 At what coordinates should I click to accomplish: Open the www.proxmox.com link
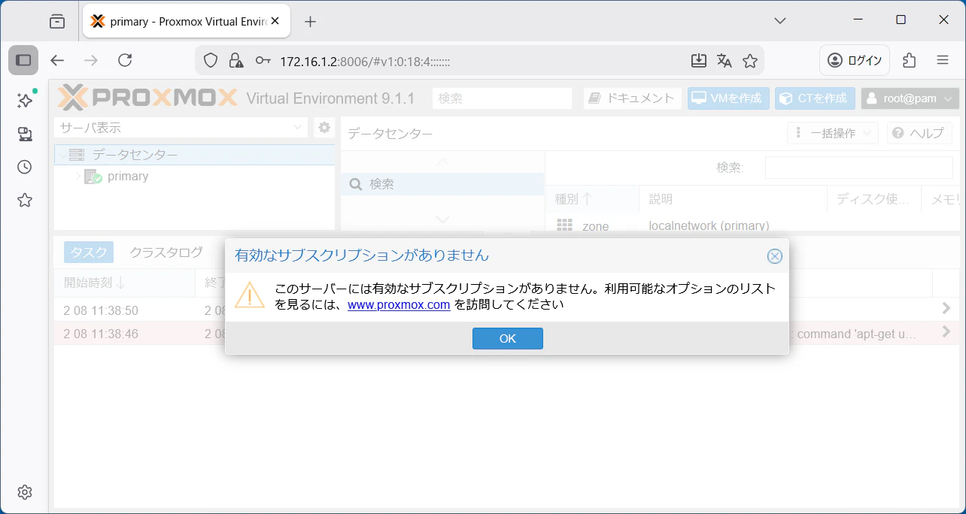coord(399,304)
